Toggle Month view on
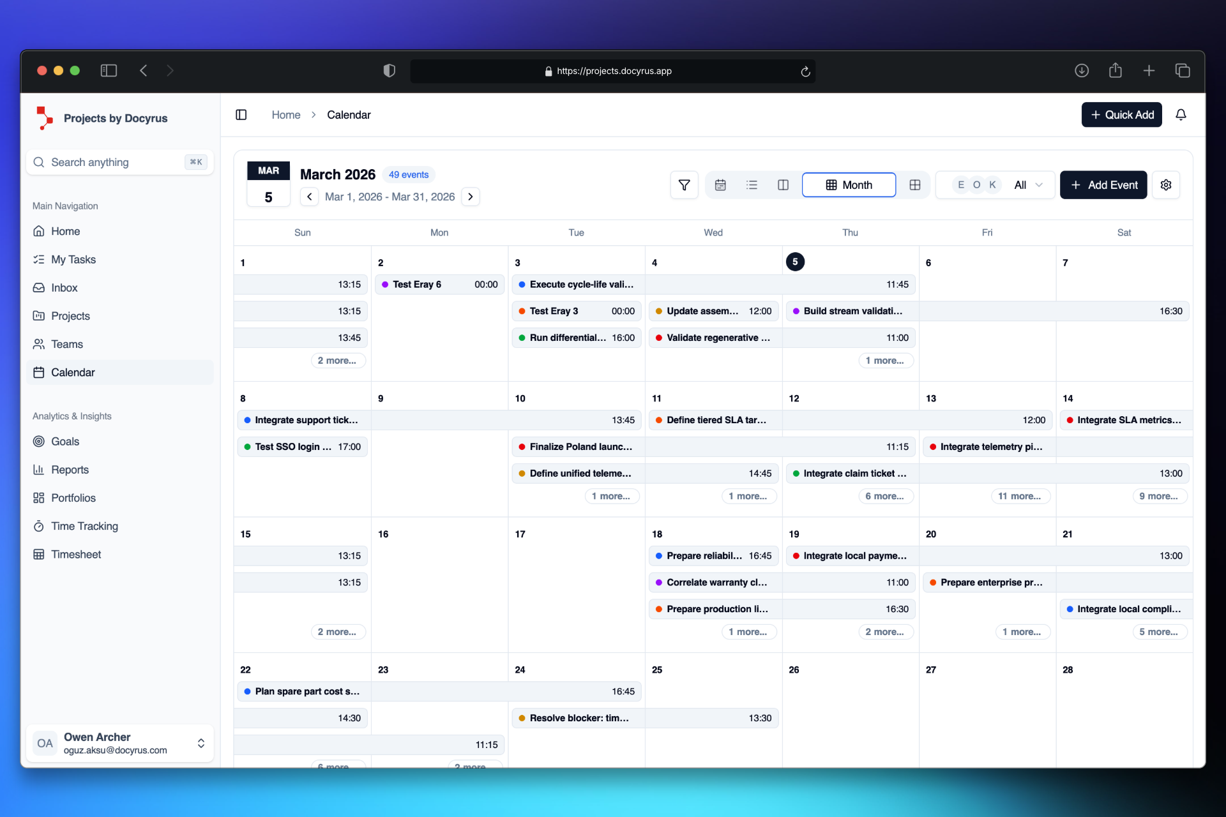 [849, 184]
